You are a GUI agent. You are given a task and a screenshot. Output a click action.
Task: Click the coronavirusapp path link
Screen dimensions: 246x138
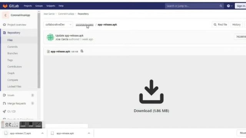tap(85, 25)
